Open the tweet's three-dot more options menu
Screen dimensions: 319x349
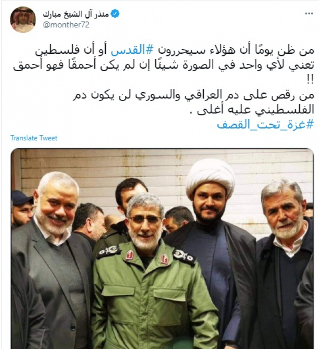(309, 14)
